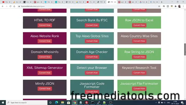Click Convert Now under Javascript File Formatter
Image resolution: width=186 pixels, height=105 pixels.
point(139,89)
